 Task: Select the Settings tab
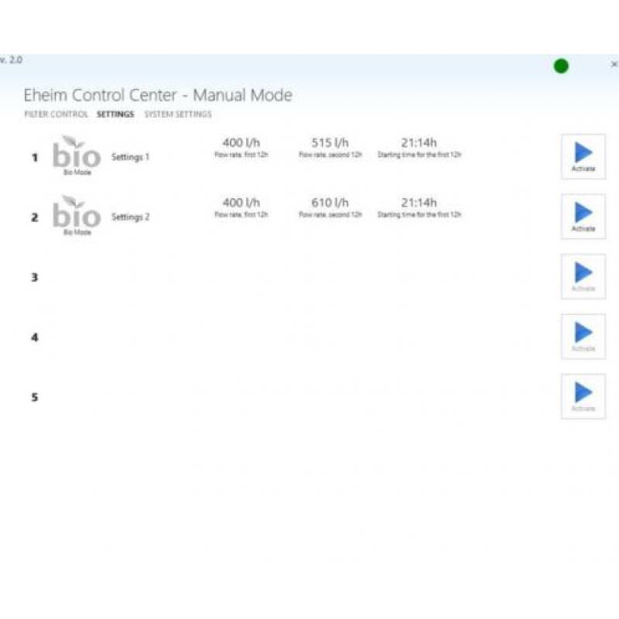(115, 115)
